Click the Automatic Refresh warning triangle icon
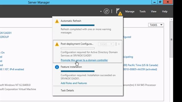This screenshot has width=182, height=102. pyautogui.click(x=57, y=21)
